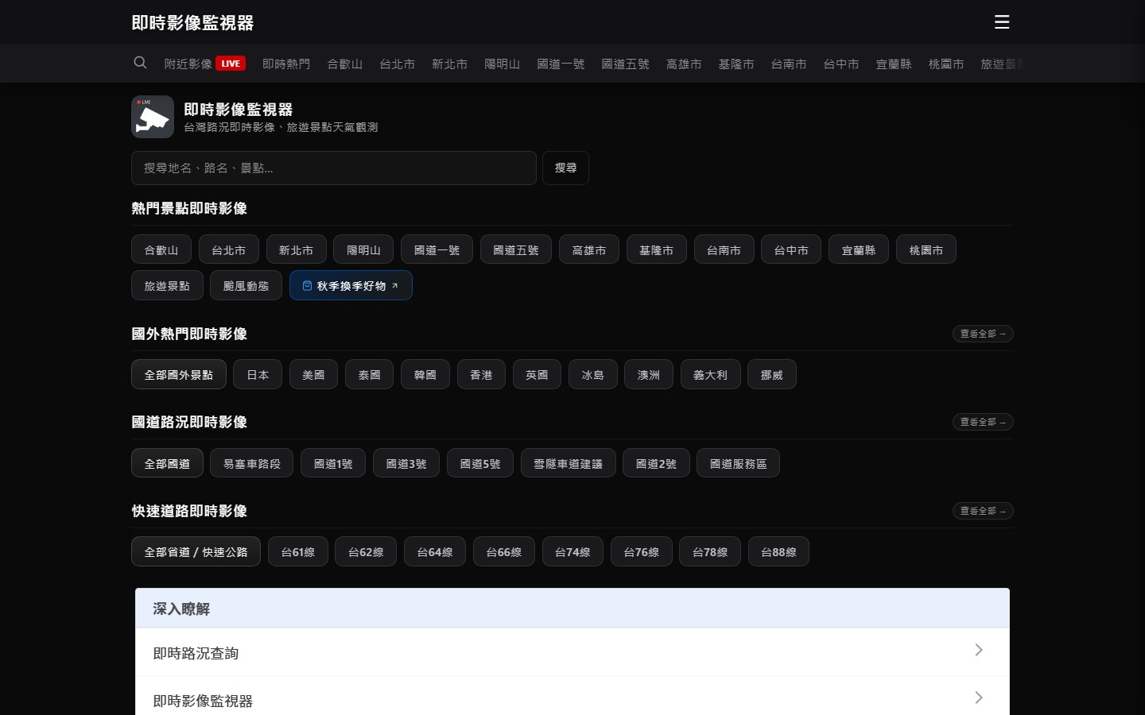The width and height of the screenshot is (1145, 715).
Task: Click the 颱風動態 chip
Action: click(x=246, y=285)
